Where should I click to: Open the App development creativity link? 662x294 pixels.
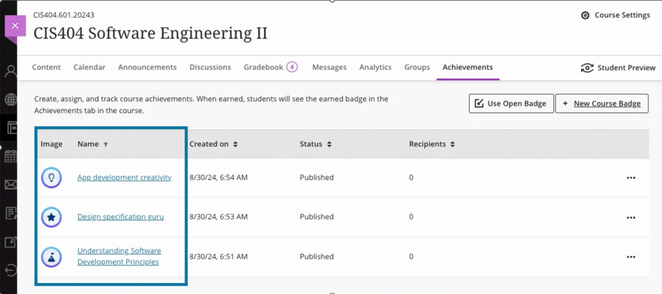coord(124,177)
